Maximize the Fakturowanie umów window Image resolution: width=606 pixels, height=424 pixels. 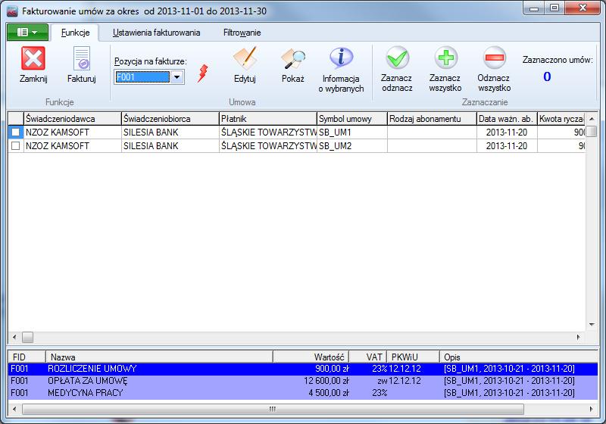[x=554, y=8]
